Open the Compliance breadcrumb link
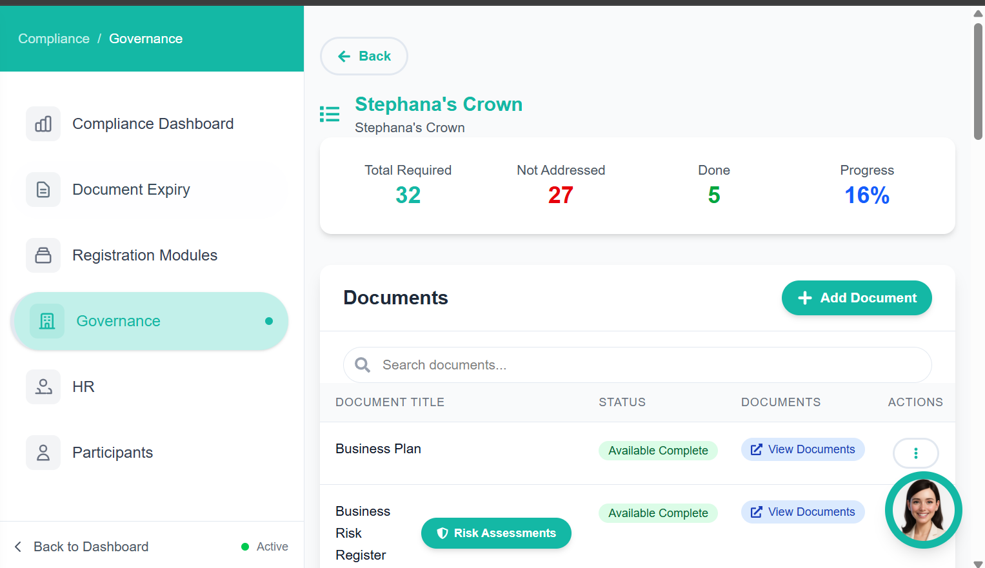The height and width of the screenshot is (568, 985). (x=54, y=39)
